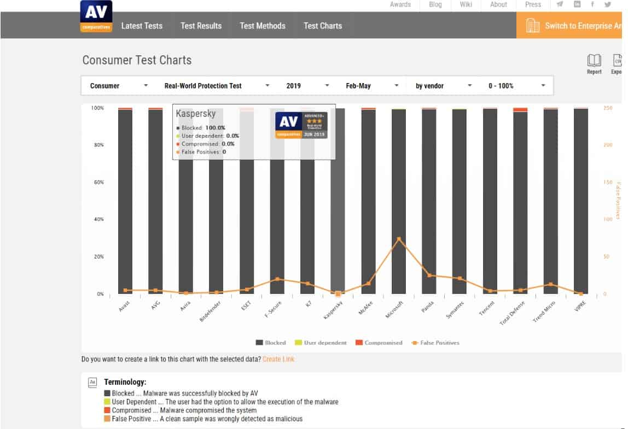Open the Awards link
The width and height of the screenshot is (628, 429).
point(400,4)
